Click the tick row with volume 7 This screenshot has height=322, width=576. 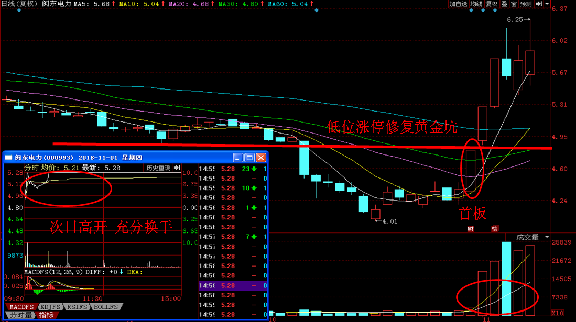[233, 237]
